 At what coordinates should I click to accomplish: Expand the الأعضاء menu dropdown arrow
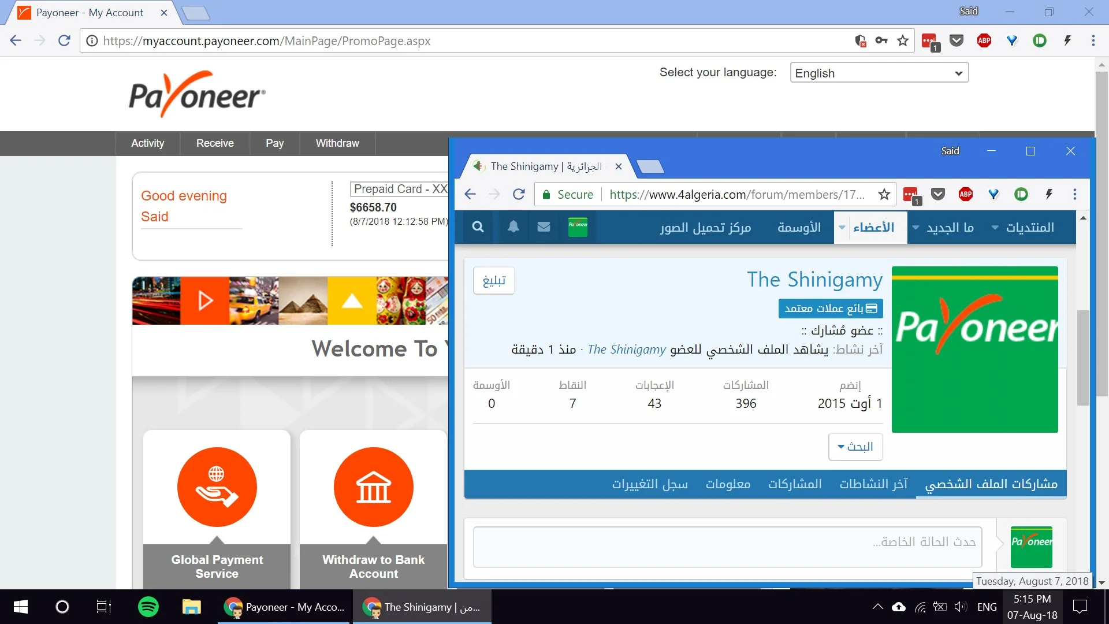[842, 228]
